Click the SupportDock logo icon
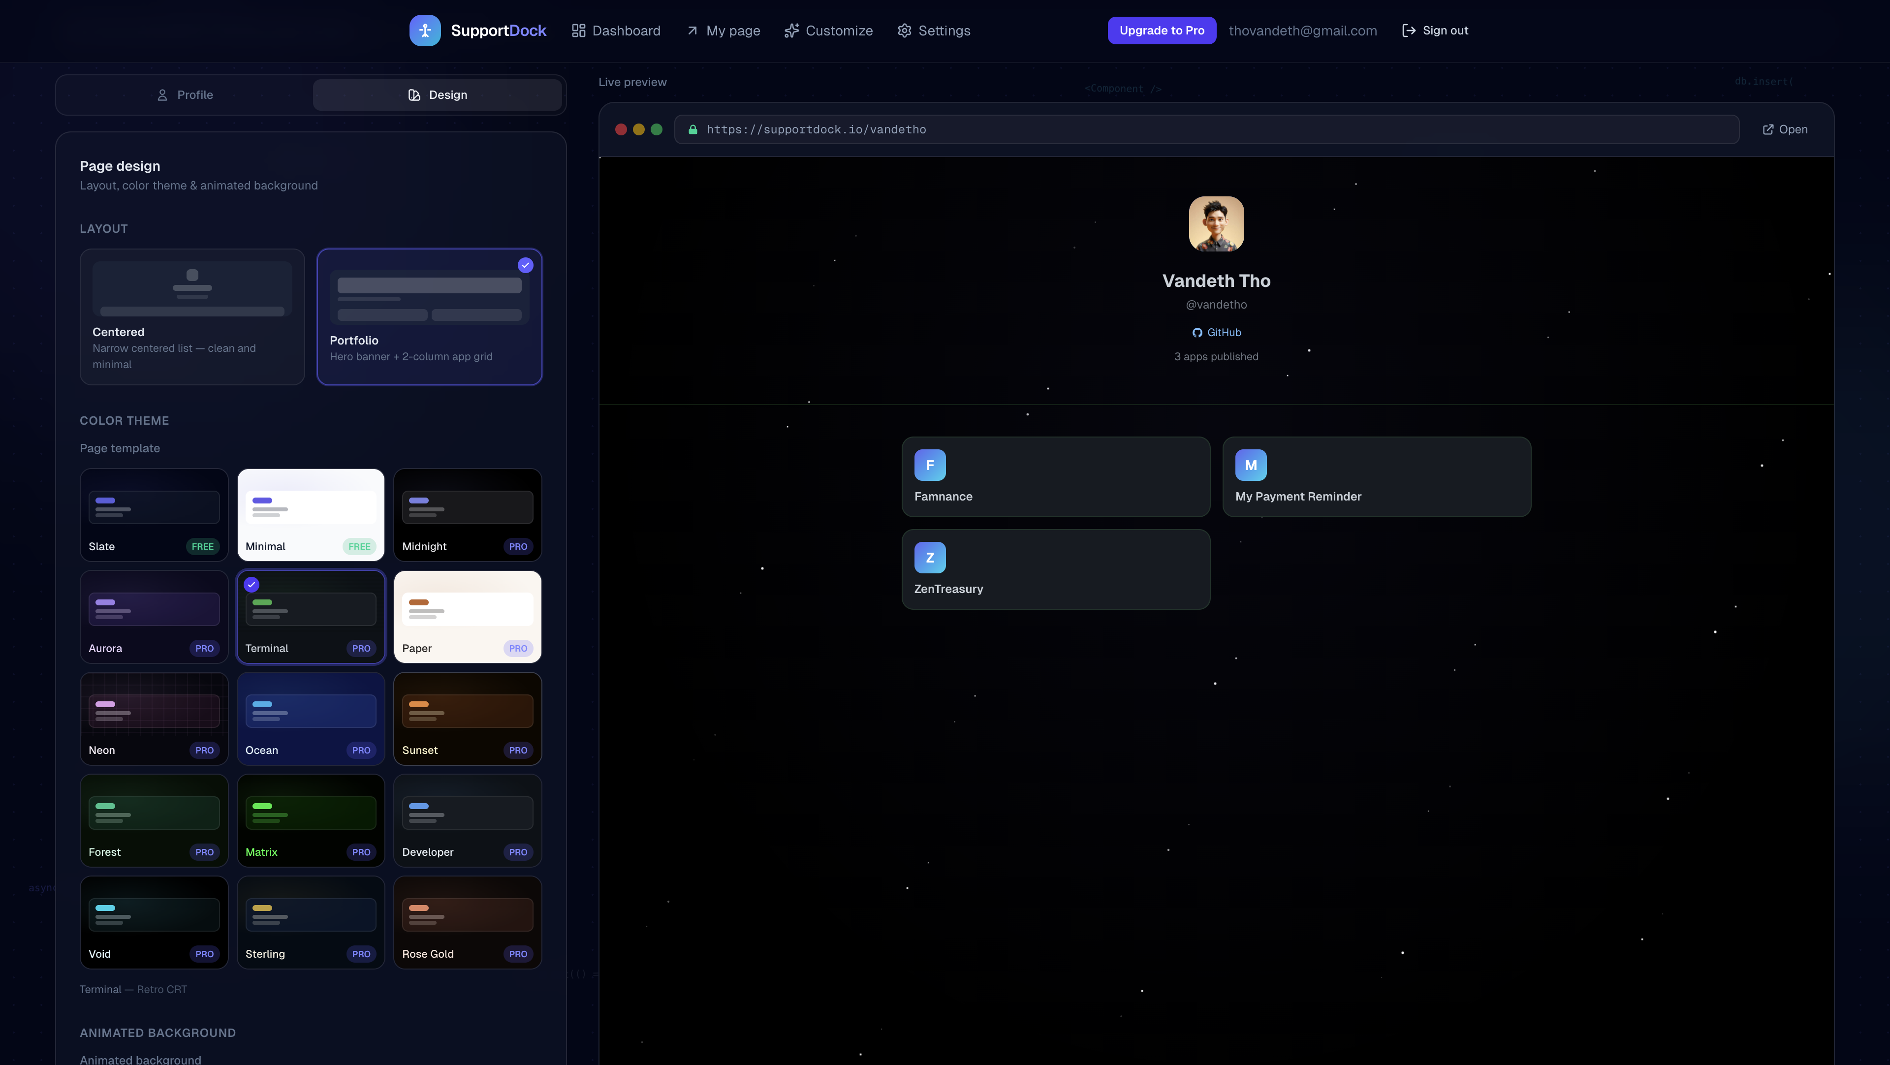The width and height of the screenshot is (1890, 1065). (x=425, y=30)
